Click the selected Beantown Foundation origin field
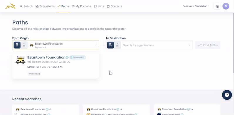The image size is (235, 115). click(56, 45)
